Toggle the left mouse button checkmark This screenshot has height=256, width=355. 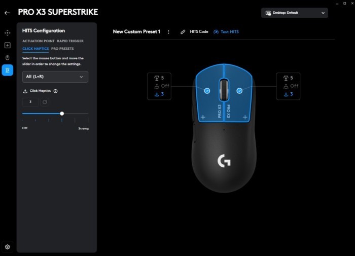[207, 91]
